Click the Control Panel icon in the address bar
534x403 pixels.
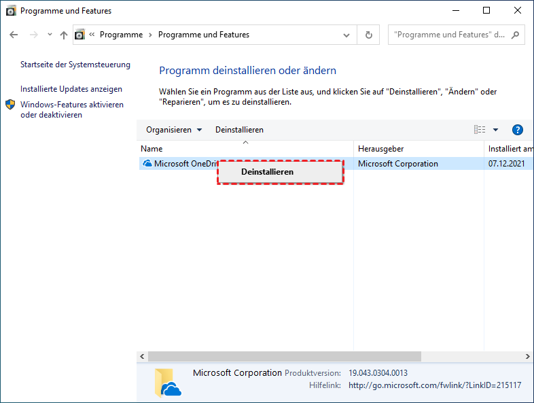pyautogui.click(x=79, y=35)
